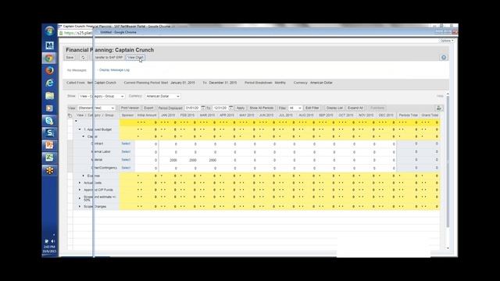
Task: Click the Edit Filter button
Action: 312,108
